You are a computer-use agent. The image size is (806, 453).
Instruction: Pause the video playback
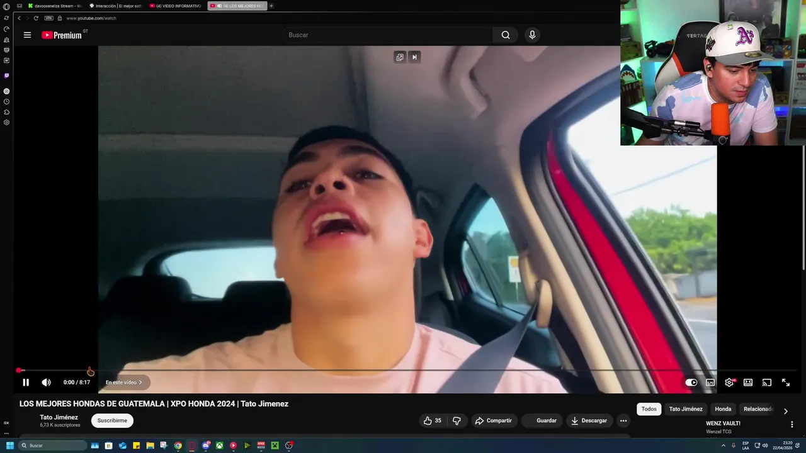tap(26, 382)
